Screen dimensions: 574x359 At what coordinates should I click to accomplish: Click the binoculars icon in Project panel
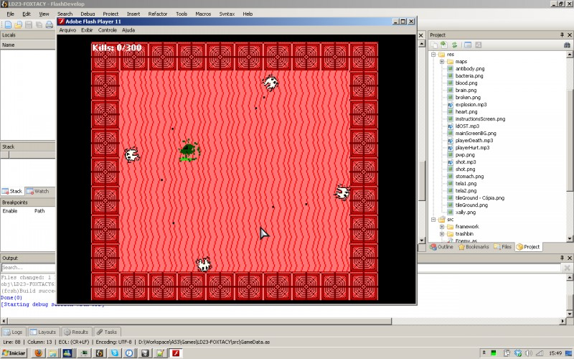(567, 45)
